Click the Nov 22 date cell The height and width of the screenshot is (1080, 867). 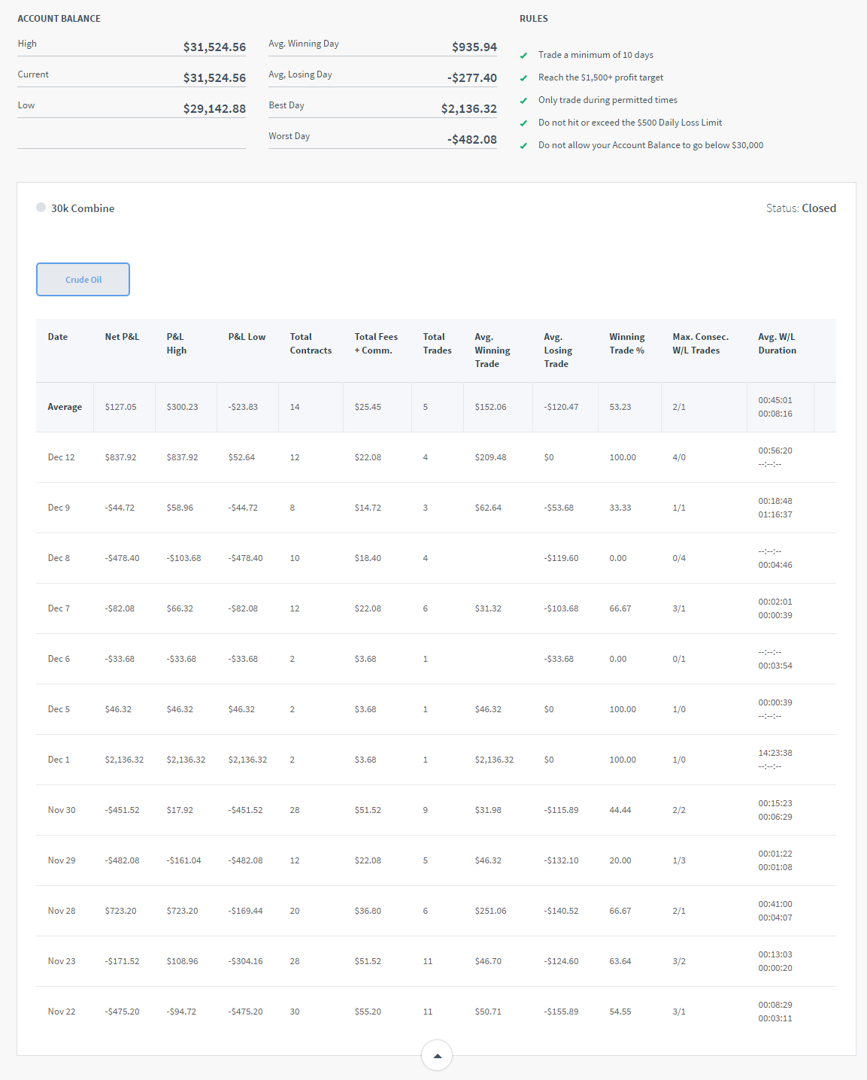(x=62, y=1012)
